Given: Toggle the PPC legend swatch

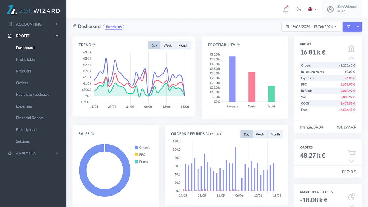Looking at the screenshot, I should [136, 155].
